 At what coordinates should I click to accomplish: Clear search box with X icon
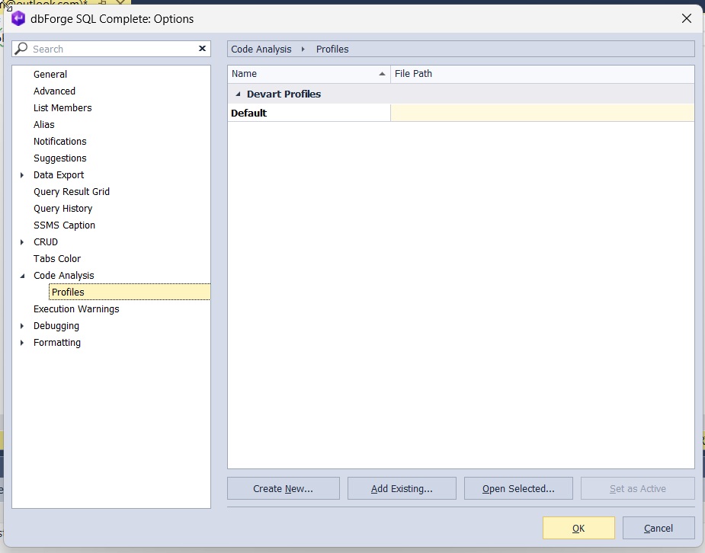[202, 49]
